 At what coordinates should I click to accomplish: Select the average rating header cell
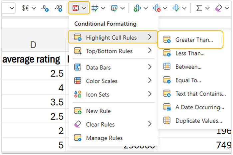tap(32, 59)
